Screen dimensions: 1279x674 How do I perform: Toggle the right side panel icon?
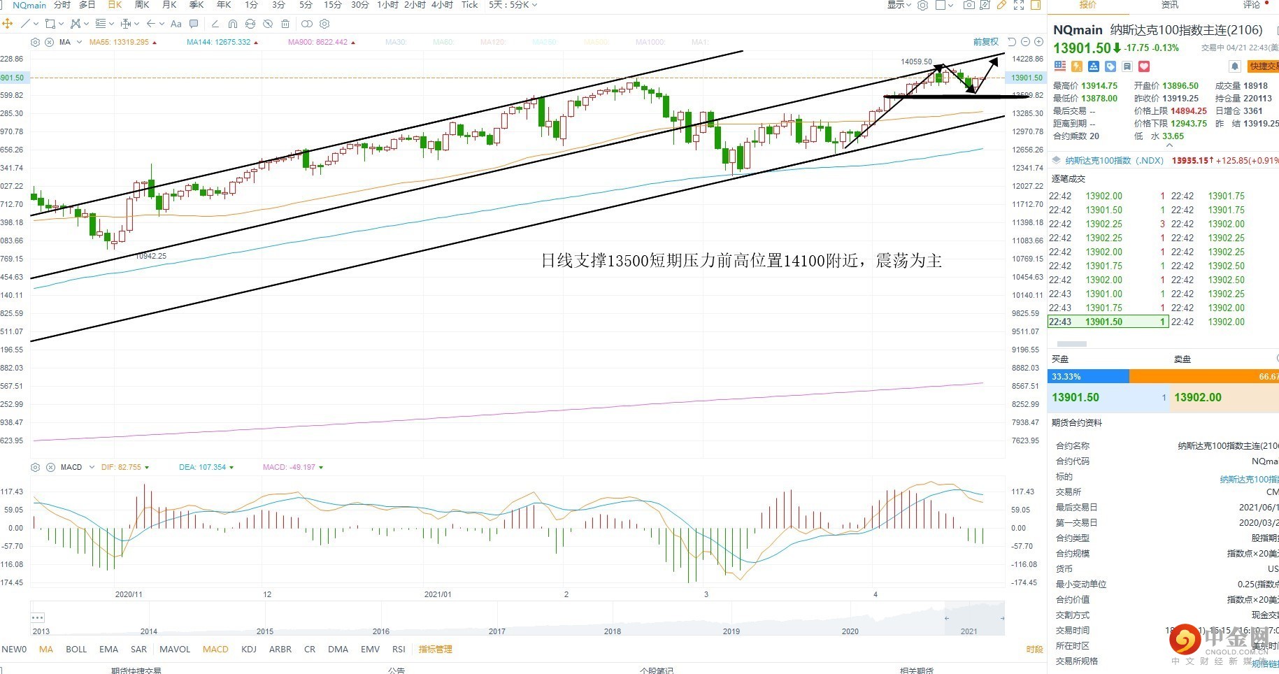[1036, 5]
